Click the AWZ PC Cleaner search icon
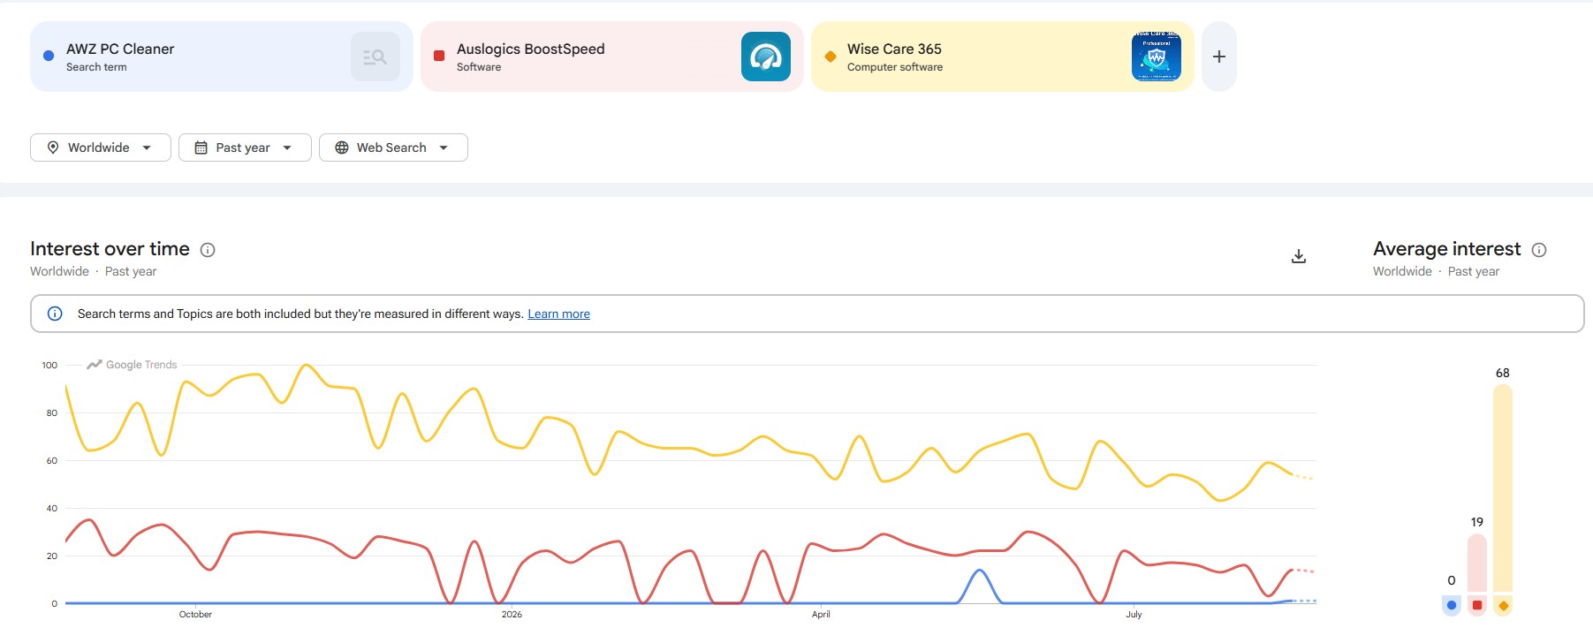Viewport: 1593px width, 643px height. (375, 57)
